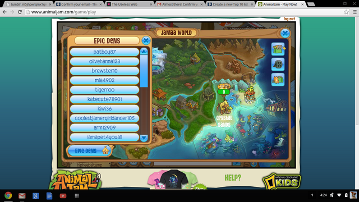Screen dimensions: 359x202
Task: Click the Epic Dens button with house icon
Action: (x=90, y=151)
